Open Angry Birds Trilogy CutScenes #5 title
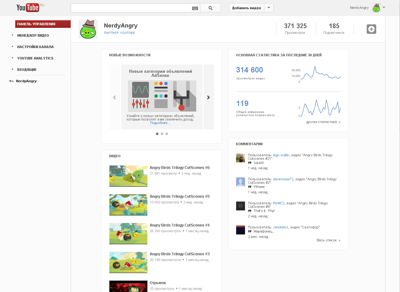 coord(180,196)
